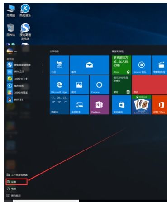Open Settings (设置) in the Start menu

[17, 182]
